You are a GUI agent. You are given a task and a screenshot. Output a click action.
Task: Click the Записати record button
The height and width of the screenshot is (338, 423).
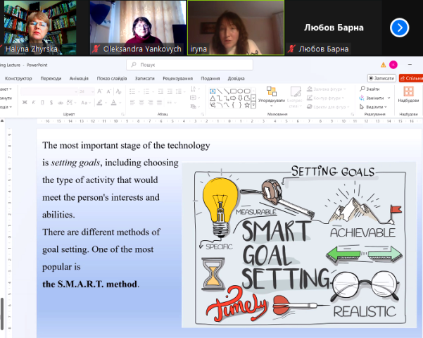click(x=381, y=78)
